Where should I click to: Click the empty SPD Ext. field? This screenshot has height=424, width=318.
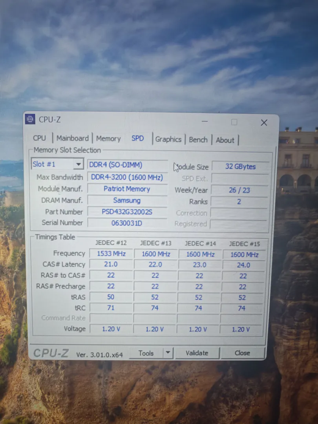coord(240,179)
